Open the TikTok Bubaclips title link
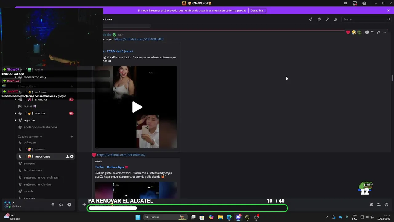Viewport: 394px width, 222px height. 111,167
